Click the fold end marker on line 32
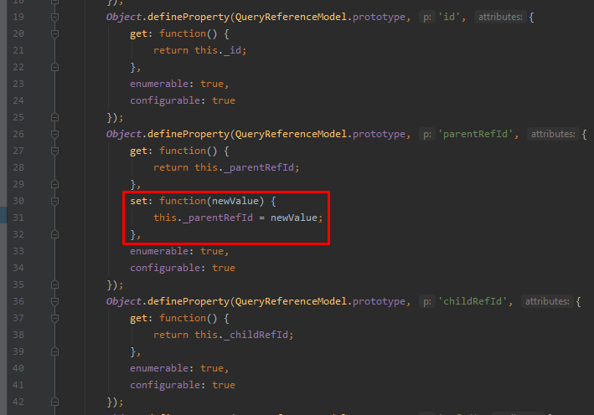Image resolution: width=594 pixels, height=415 pixels. [55, 234]
